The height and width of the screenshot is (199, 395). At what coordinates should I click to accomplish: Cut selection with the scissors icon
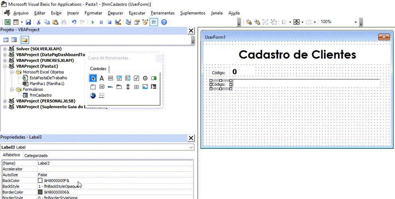(39, 22)
